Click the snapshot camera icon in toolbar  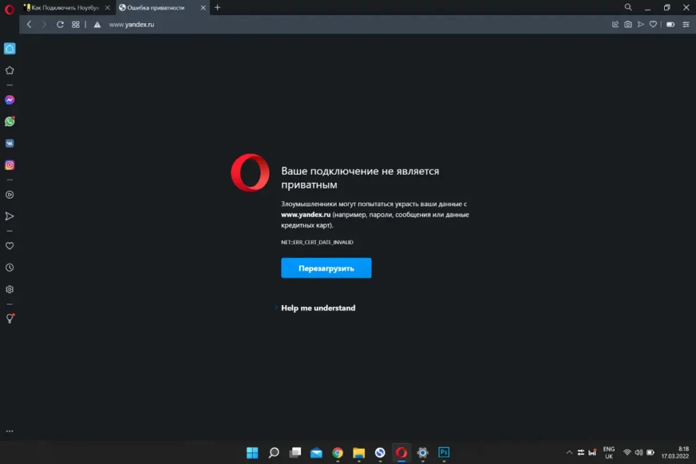(x=628, y=24)
